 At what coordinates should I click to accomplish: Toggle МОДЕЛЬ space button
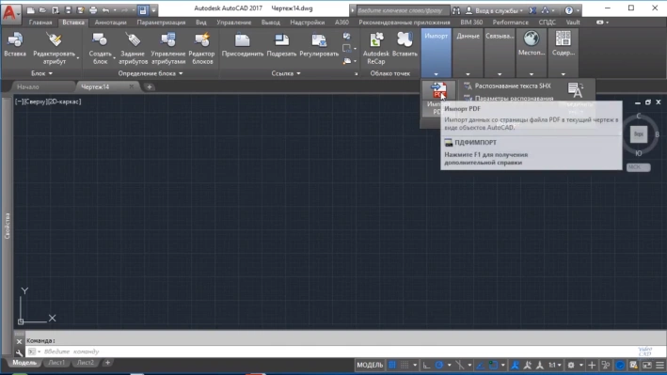(x=370, y=365)
